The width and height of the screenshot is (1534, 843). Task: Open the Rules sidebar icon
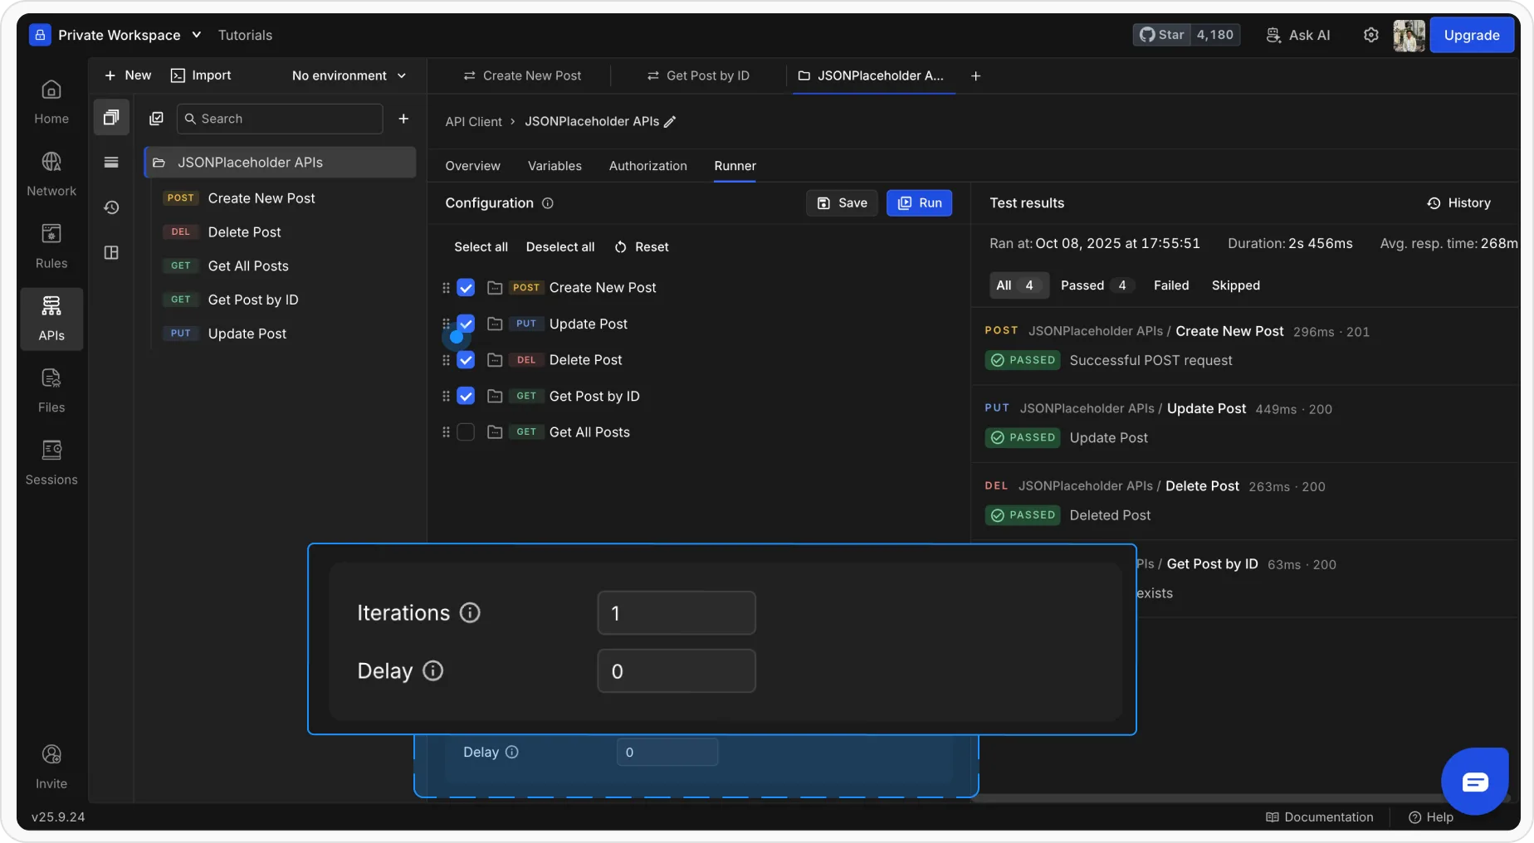(x=51, y=246)
